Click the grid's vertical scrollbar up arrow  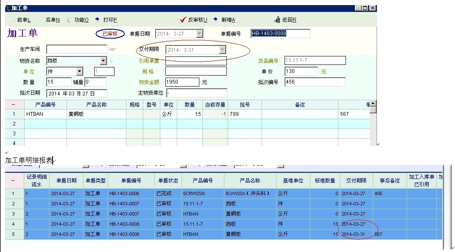click(373, 103)
